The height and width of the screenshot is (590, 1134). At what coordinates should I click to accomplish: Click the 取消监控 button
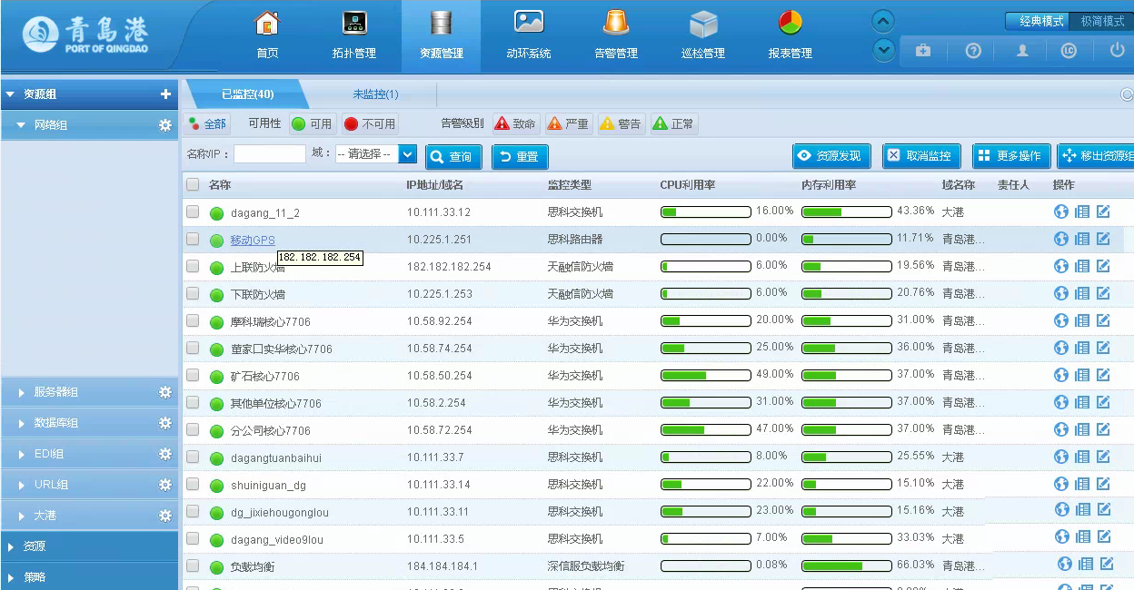(921, 156)
